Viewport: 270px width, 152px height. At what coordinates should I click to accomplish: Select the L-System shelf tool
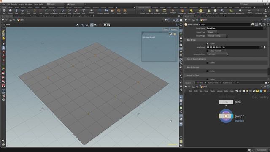100,11
